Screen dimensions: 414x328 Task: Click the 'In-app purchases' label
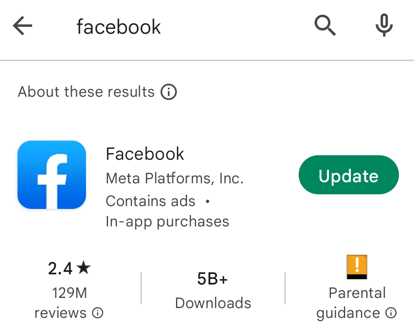167,222
